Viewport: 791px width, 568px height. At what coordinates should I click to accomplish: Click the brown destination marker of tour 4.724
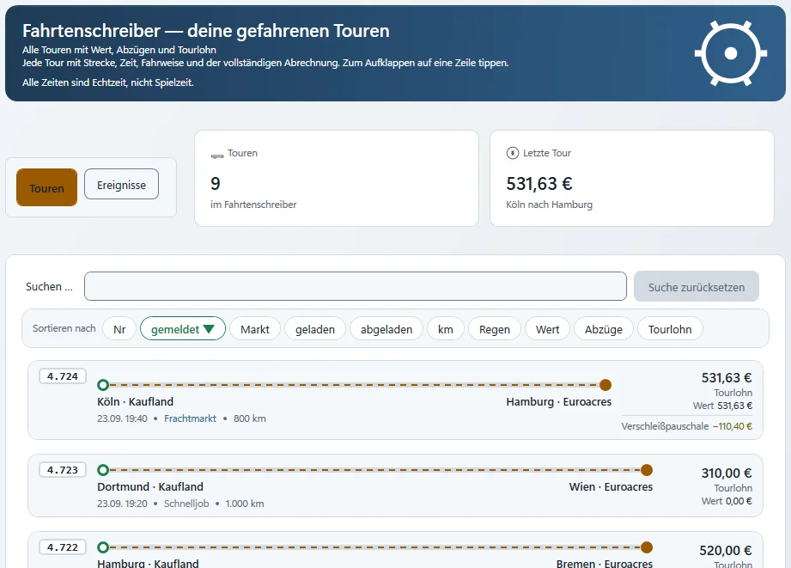point(605,385)
